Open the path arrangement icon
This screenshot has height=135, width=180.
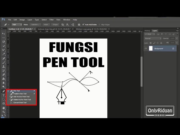73,25
